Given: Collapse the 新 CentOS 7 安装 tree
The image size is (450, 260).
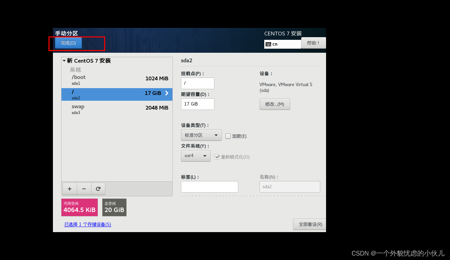Looking at the screenshot, I should [64, 61].
